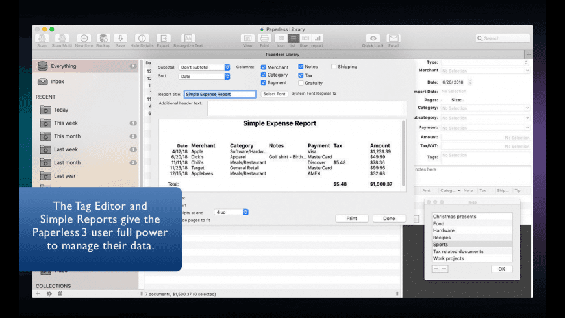Screen dimensions: 565x318
Task: Click the Select Font button
Action: click(x=274, y=94)
